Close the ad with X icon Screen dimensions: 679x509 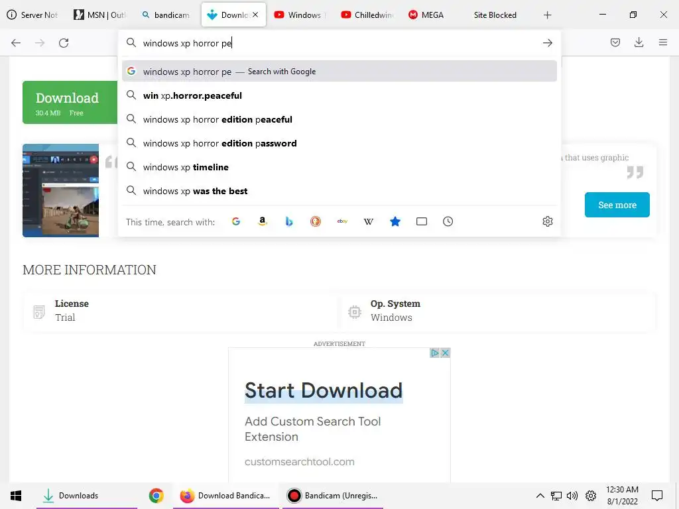pos(445,353)
